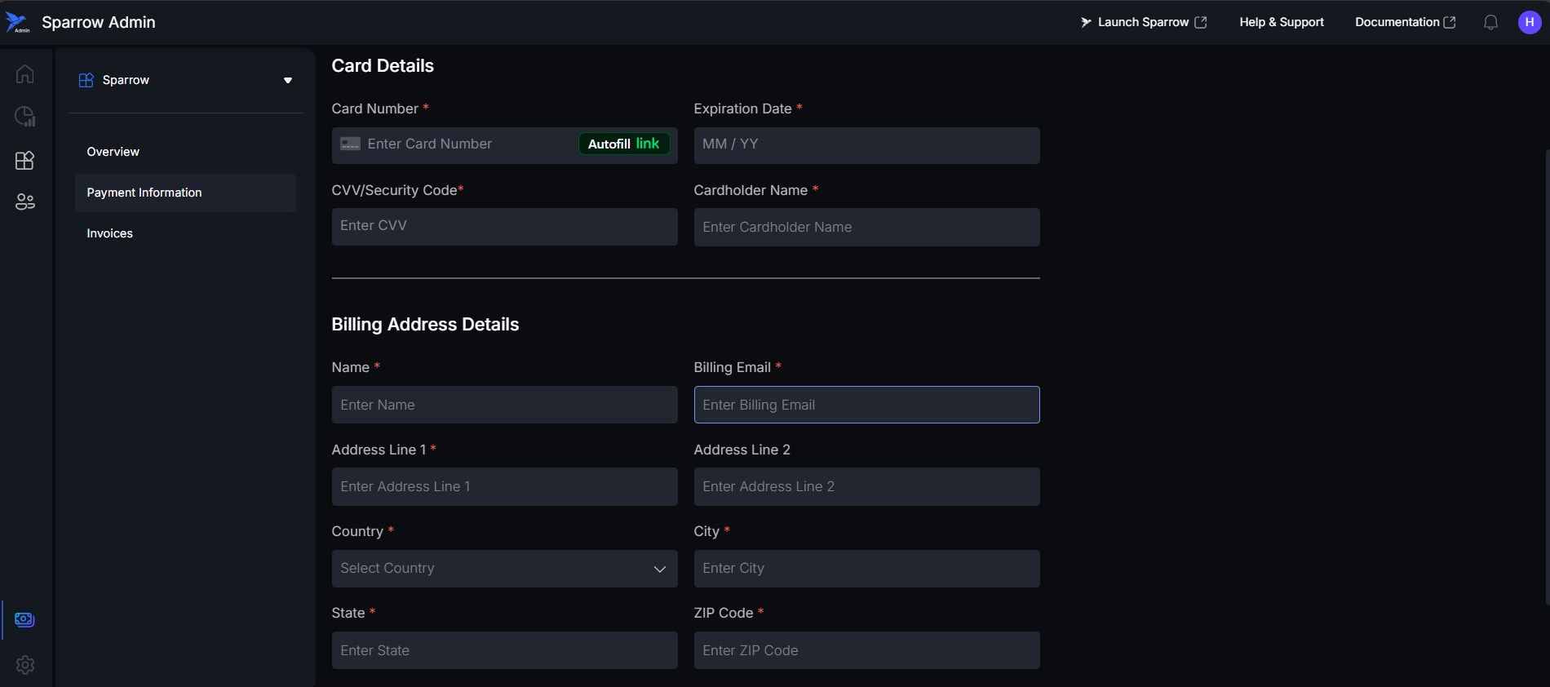Click the Sparrow Admin bird logo
1550x687 pixels.
coord(17,23)
